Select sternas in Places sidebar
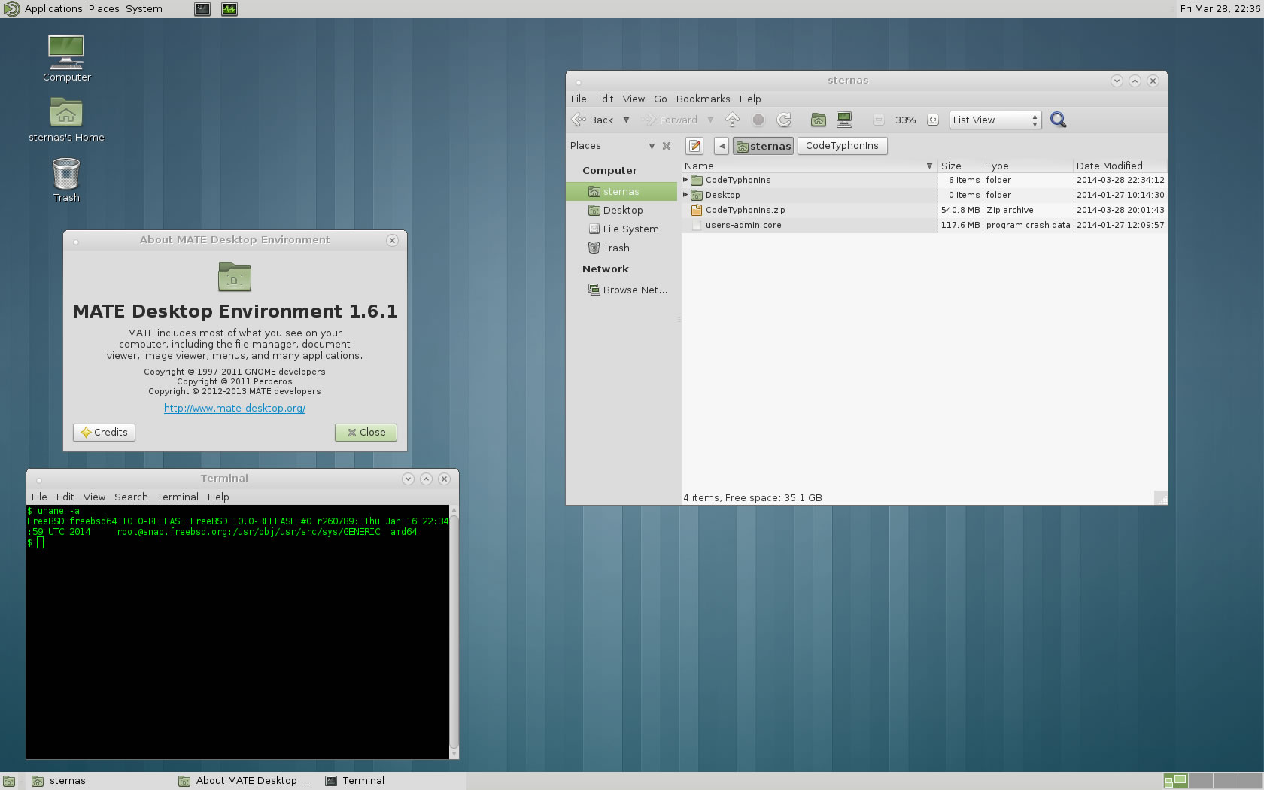This screenshot has height=790, width=1264. pyautogui.click(x=621, y=191)
